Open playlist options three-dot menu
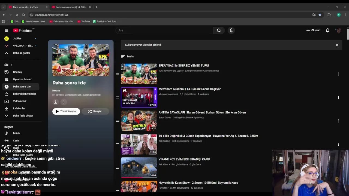Image resolution: width=349 pixels, height=196 pixels. click(64, 102)
